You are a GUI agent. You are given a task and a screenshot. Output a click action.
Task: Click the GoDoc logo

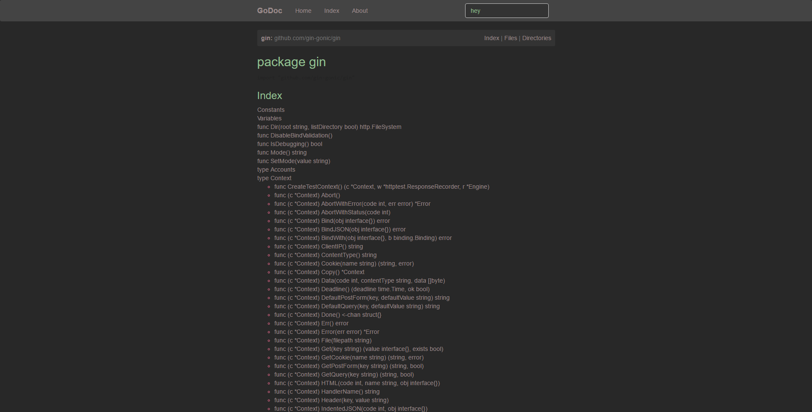pos(269,11)
